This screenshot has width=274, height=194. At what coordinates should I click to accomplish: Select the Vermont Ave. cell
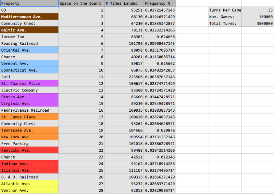tap(29, 64)
